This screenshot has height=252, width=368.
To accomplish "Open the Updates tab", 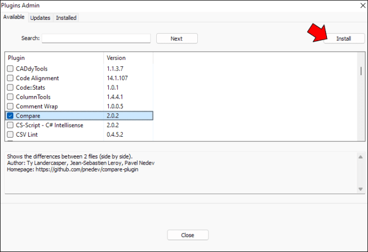I will [x=40, y=18].
